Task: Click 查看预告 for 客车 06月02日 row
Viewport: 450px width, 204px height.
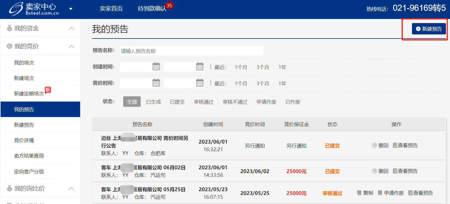Action: tap(405, 171)
